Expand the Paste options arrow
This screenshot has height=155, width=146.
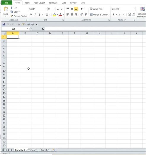[x=6, y=16]
